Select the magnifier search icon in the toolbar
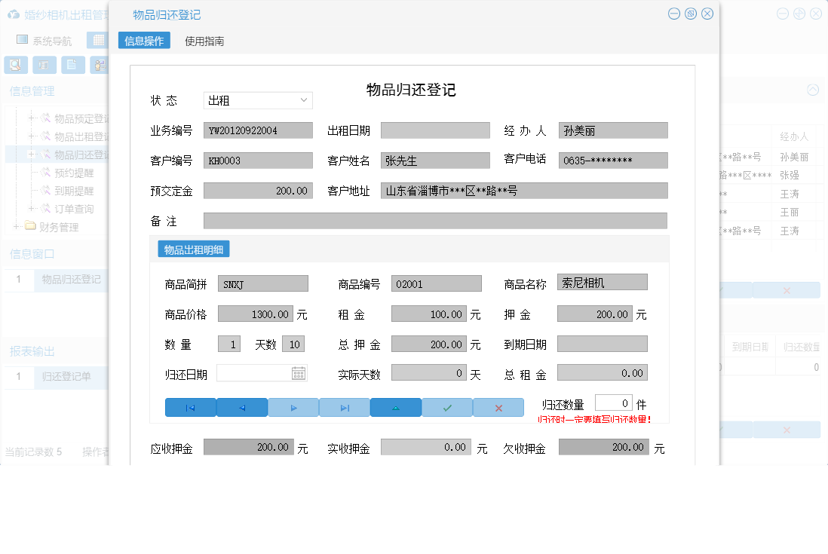 [15, 65]
